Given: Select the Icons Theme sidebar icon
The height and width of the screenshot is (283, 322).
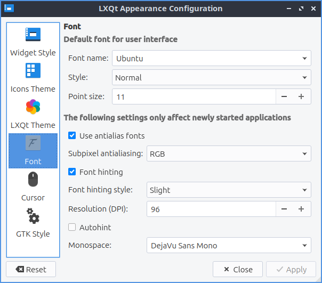Looking at the screenshot, I should tap(33, 71).
